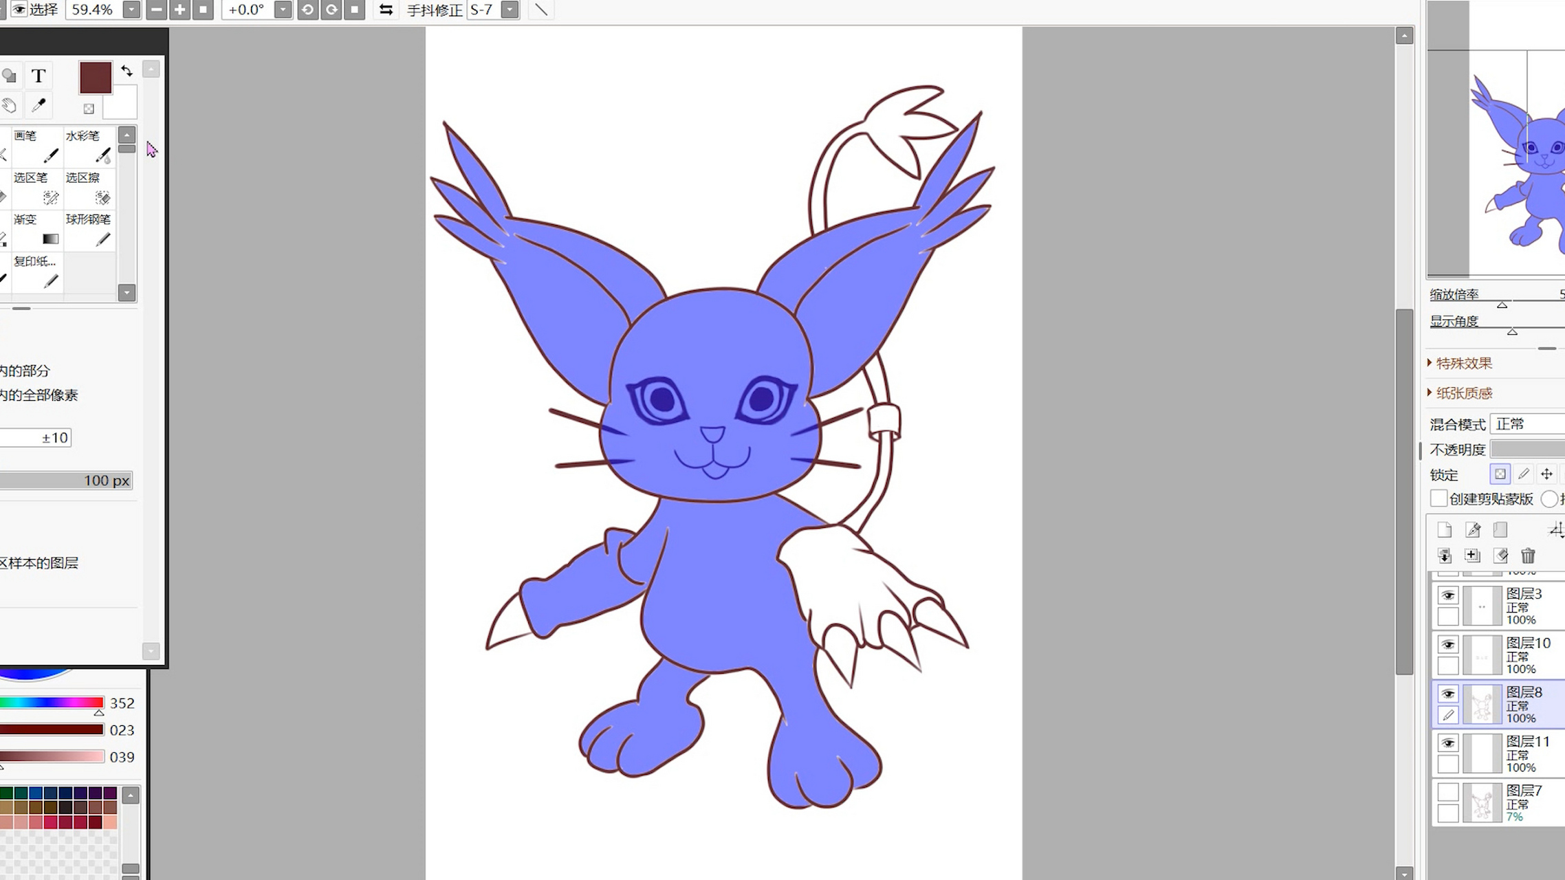Viewport: 1565px width, 880px height.
Task: Create a new layer folder
Action: tap(1500, 529)
